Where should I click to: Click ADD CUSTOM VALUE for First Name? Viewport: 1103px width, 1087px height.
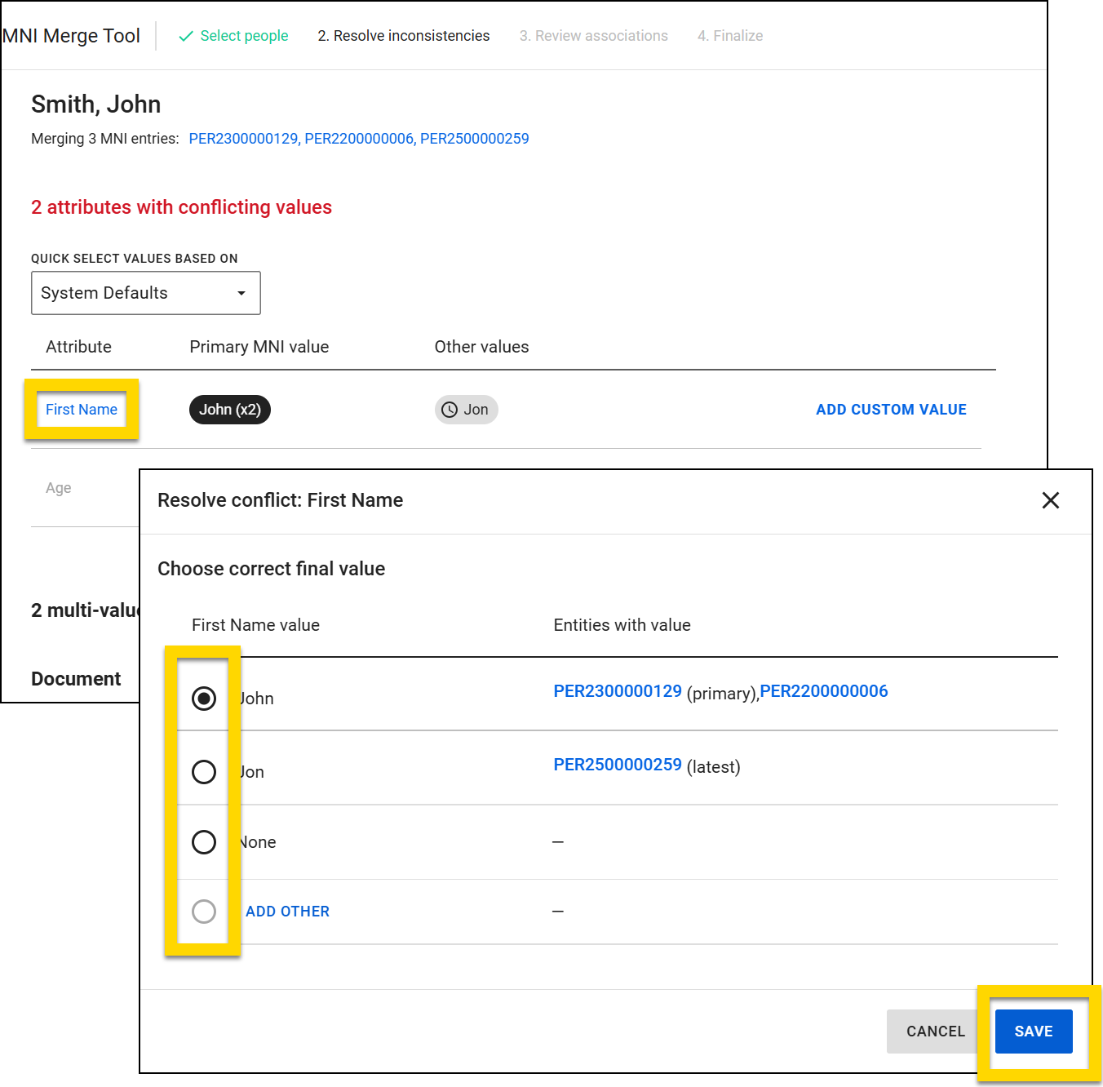(x=890, y=409)
